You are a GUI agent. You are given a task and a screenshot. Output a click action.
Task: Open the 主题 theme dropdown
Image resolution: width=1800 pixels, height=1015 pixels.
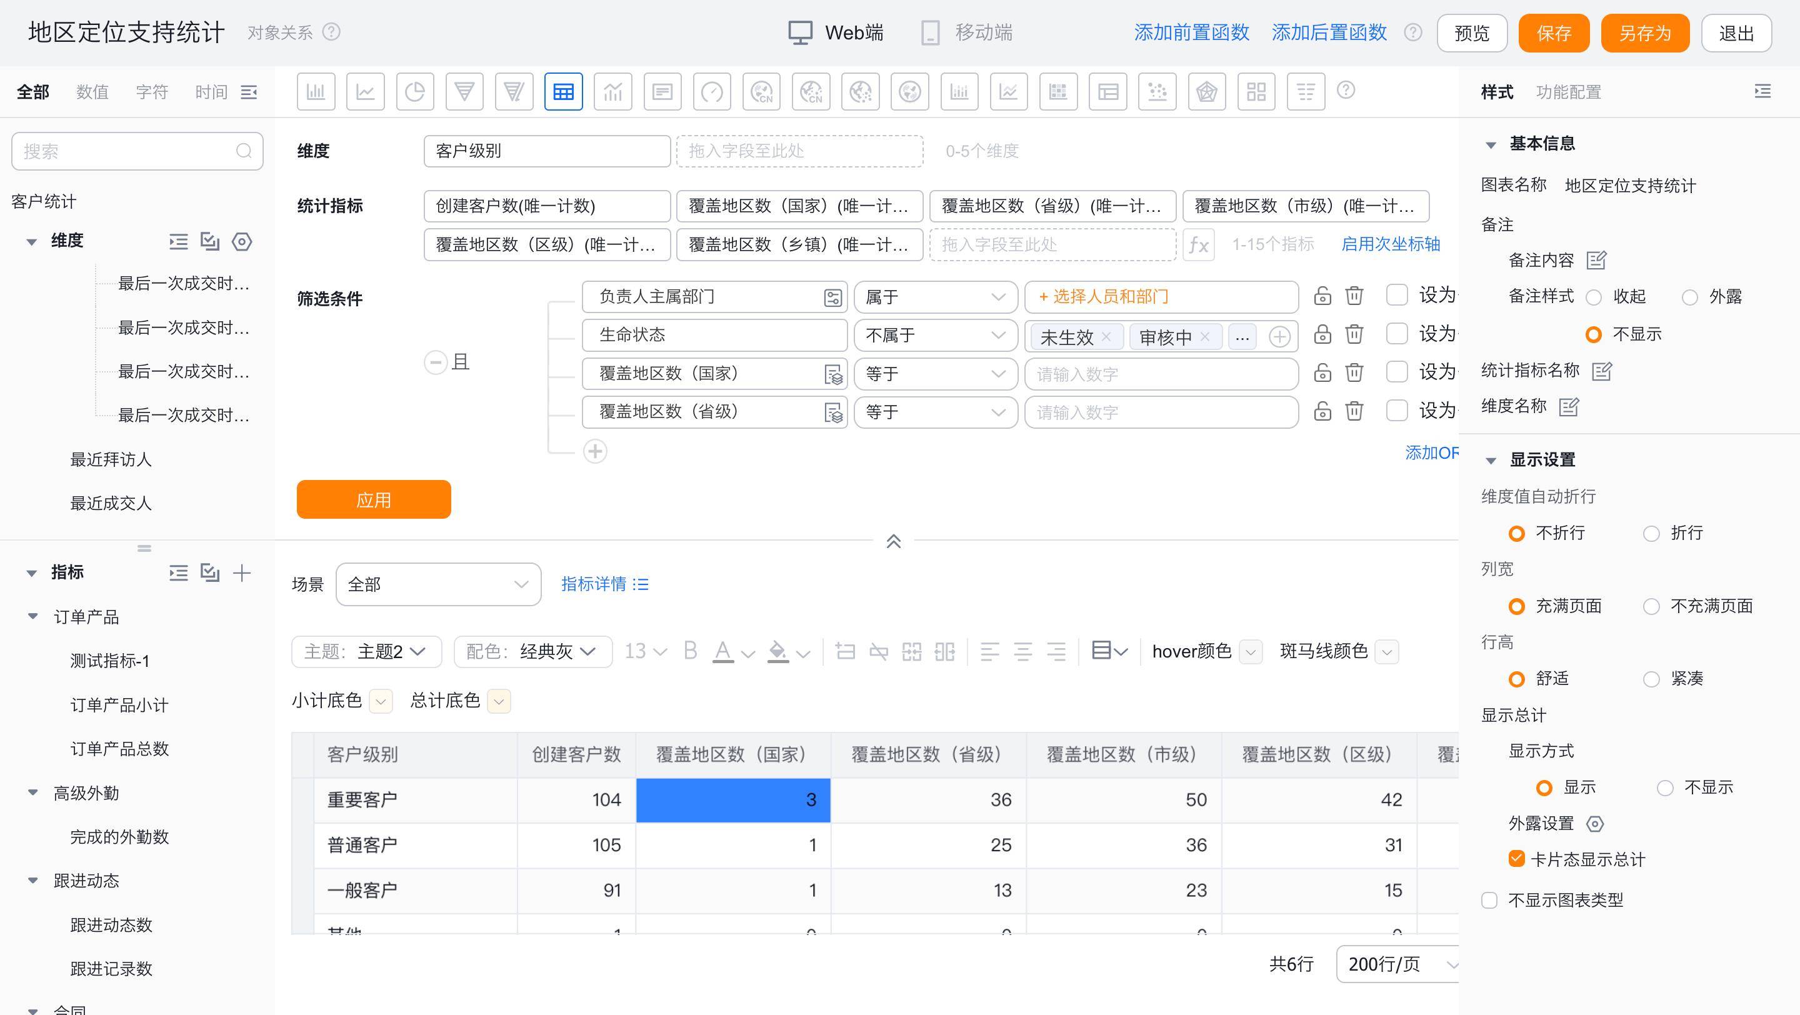coord(366,652)
